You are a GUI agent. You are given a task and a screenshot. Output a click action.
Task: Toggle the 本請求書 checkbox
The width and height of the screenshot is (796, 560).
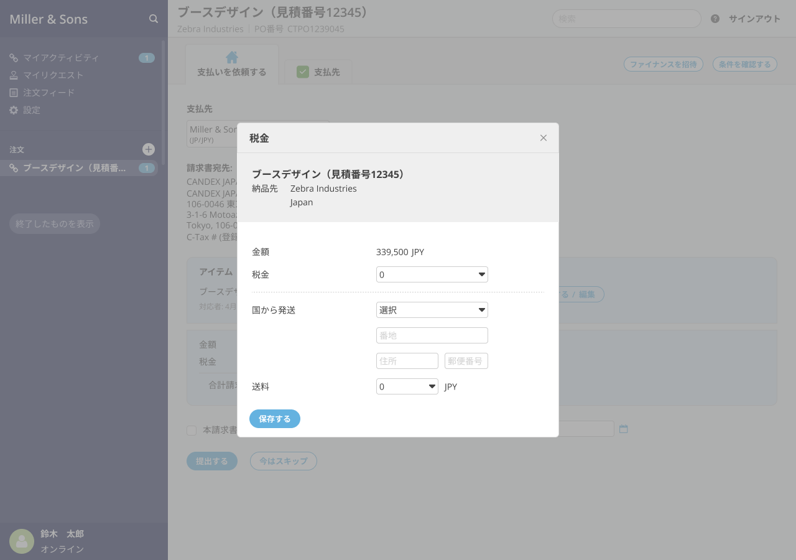point(192,430)
